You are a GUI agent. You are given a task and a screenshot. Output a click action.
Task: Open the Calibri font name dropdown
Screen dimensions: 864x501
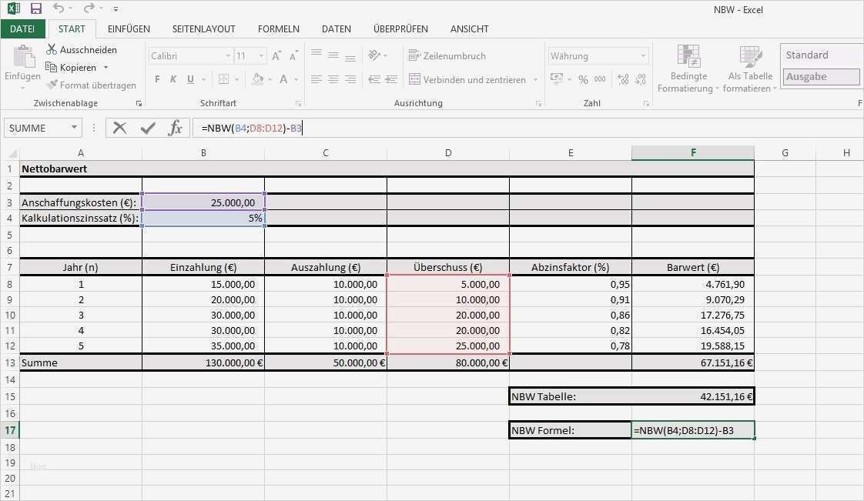pos(228,55)
